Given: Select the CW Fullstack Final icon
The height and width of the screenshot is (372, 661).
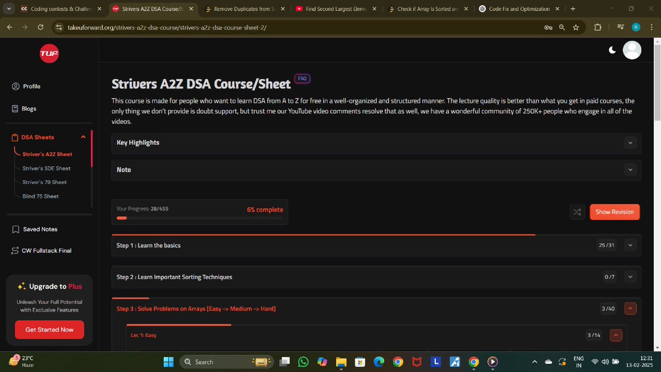Looking at the screenshot, I should pyautogui.click(x=15, y=250).
